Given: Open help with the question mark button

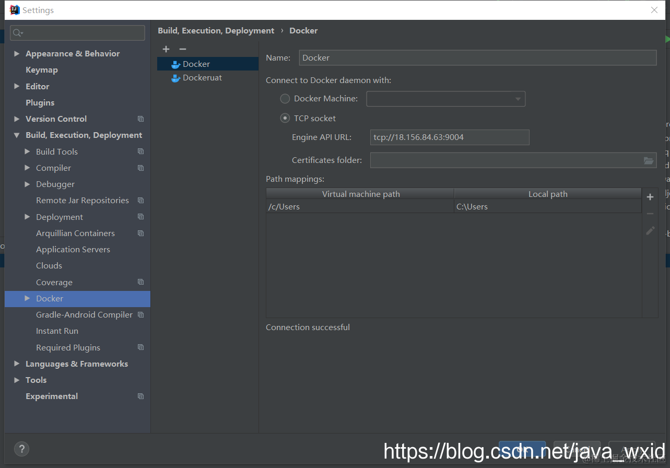Looking at the screenshot, I should coord(21,449).
